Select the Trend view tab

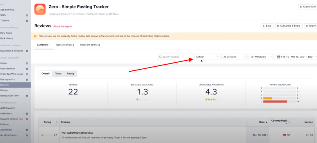tap(58, 74)
